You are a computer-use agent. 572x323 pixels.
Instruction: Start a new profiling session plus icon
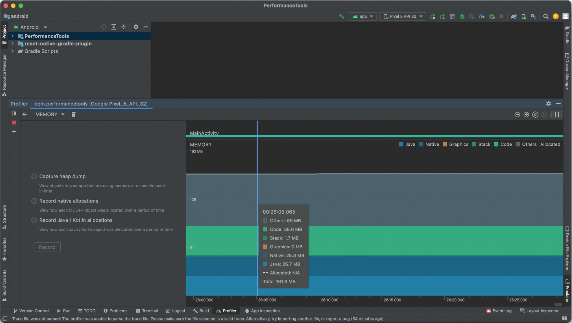[14, 131]
